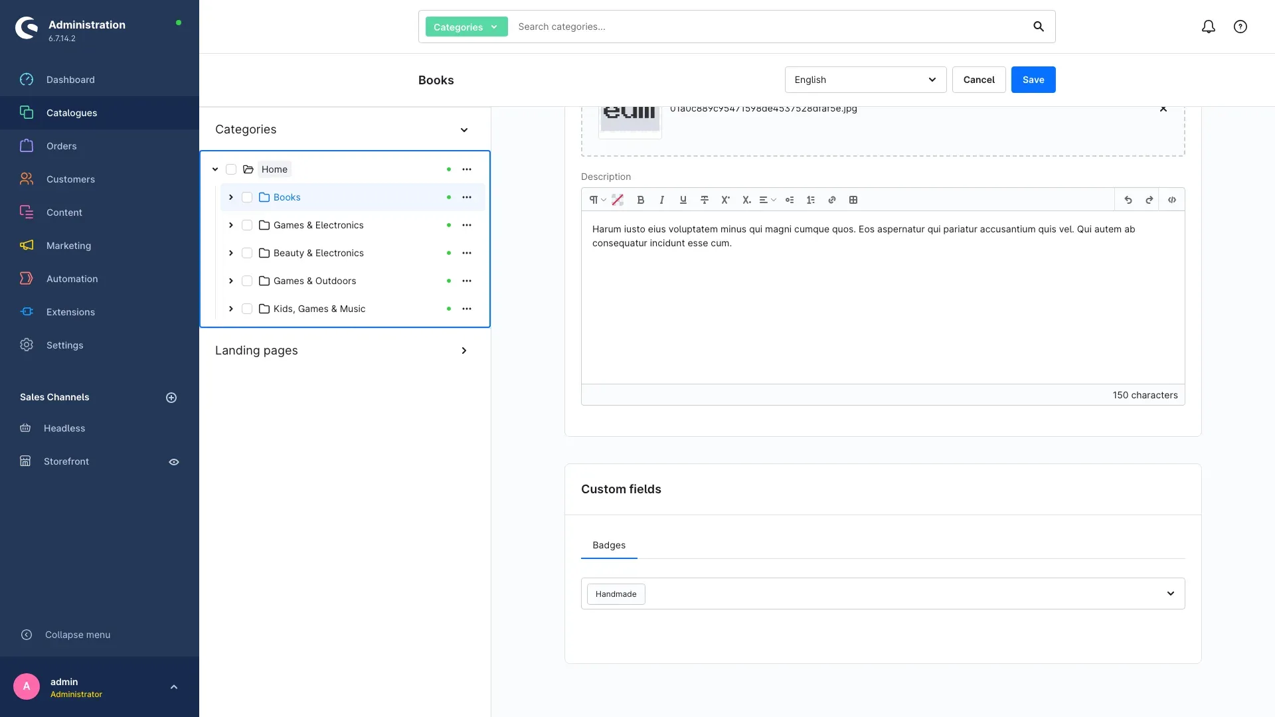
Task: Open the Categories search type dropdown
Action: point(466,27)
